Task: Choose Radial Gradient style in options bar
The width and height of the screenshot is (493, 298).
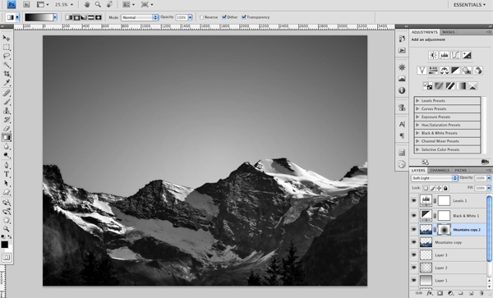Action: click(76, 17)
